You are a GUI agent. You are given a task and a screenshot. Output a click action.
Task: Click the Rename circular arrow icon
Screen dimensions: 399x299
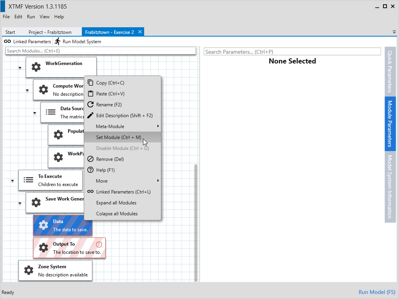(90, 104)
